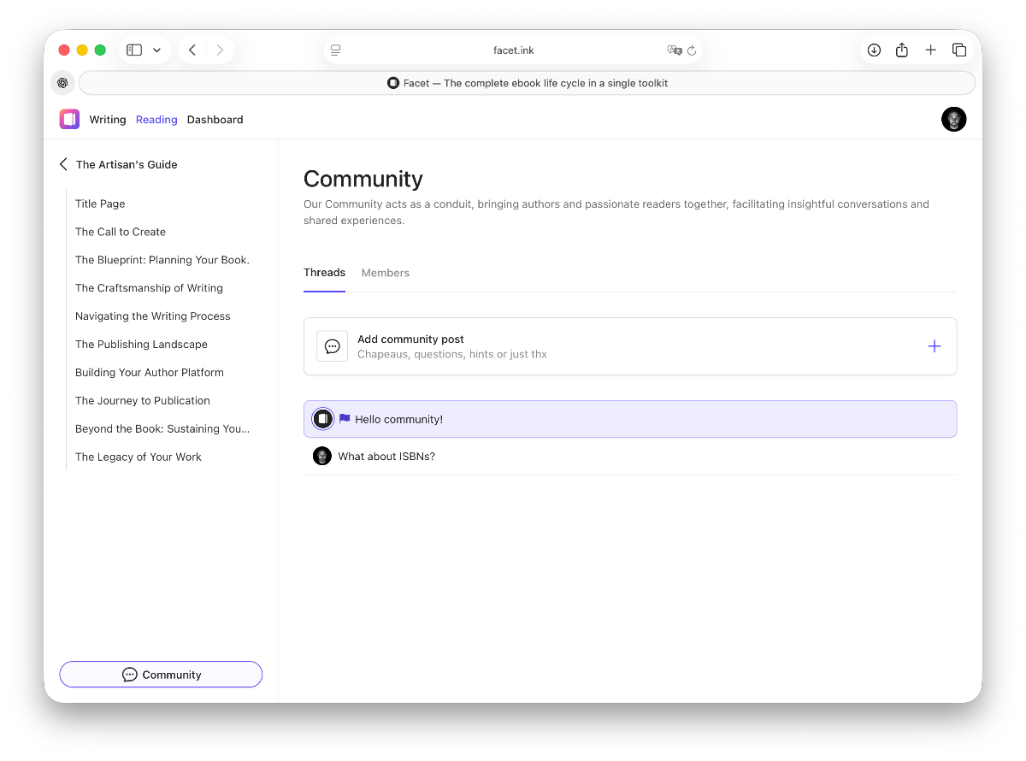1026x761 pixels.
Task: Click the plus icon to add post
Action: coord(934,346)
